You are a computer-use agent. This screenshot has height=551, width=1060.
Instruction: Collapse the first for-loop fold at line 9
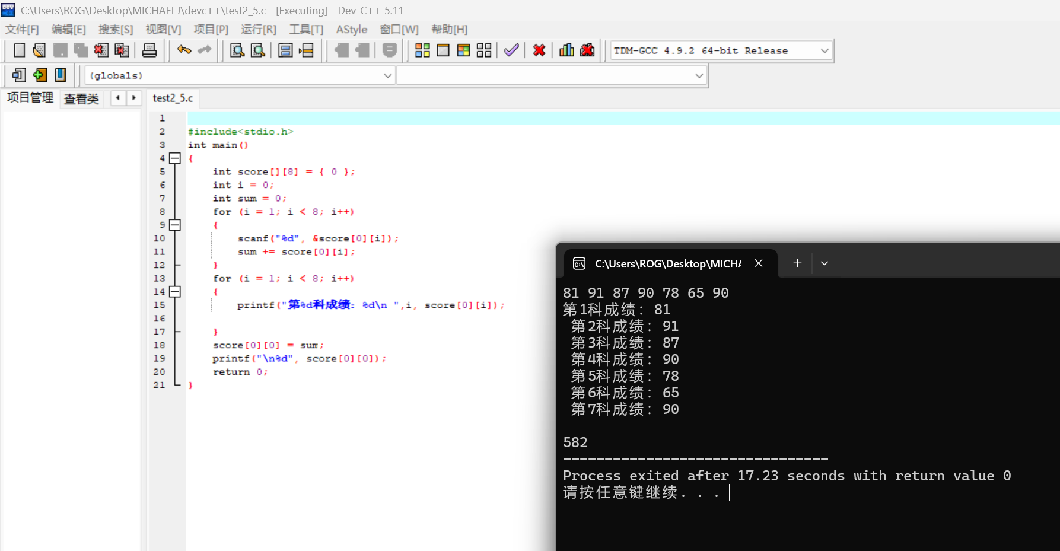pyautogui.click(x=175, y=225)
